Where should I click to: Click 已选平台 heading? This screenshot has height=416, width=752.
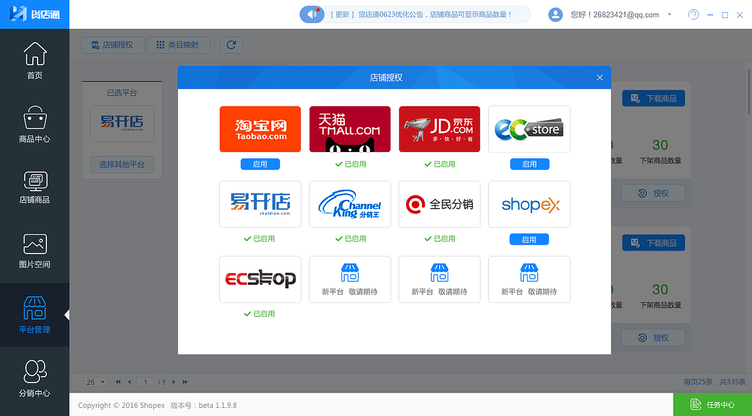pos(122,93)
